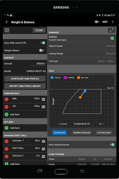This screenshot has height=179, width=119.
Task: Tap Android recent apps button
Action: (x=40, y=171)
